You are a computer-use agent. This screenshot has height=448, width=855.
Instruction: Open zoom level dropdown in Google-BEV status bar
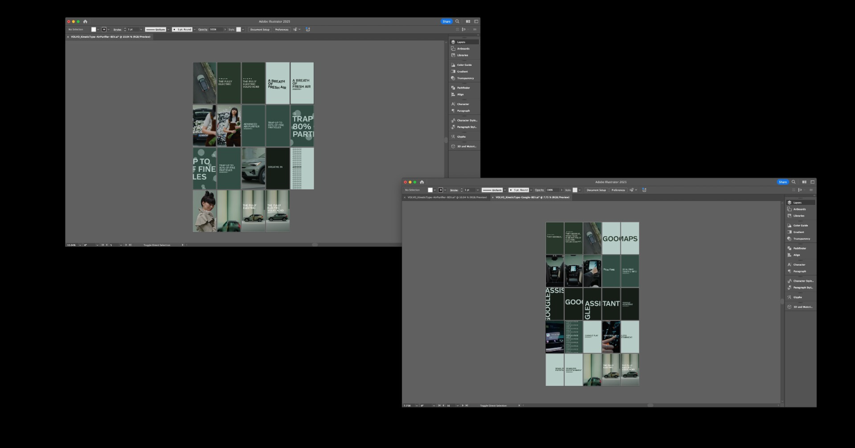coord(417,406)
